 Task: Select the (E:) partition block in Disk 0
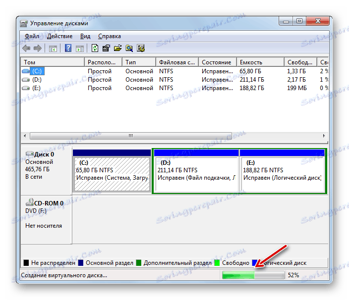click(x=282, y=171)
